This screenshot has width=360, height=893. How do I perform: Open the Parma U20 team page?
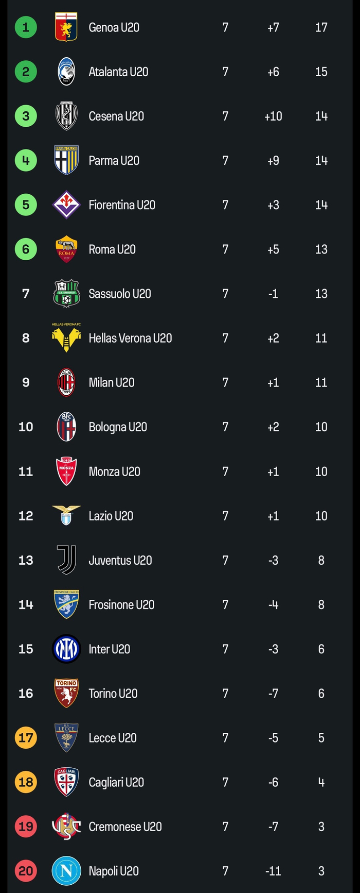click(x=114, y=161)
